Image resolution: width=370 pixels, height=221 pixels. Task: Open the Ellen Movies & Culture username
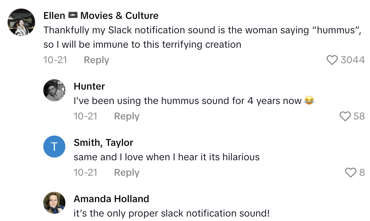[x=101, y=16]
